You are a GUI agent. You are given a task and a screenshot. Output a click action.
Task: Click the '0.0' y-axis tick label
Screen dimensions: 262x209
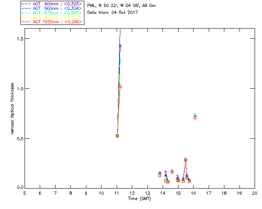click(x=19, y=187)
